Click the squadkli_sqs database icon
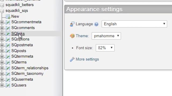This screenshot has width=172, height=96. point(2,11)
